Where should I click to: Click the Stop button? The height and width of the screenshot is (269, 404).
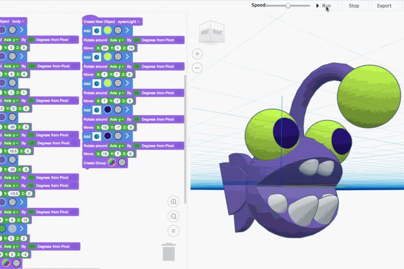[354, 6]
